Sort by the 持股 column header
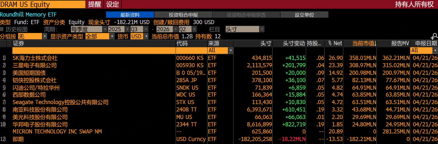 [314, 43]
